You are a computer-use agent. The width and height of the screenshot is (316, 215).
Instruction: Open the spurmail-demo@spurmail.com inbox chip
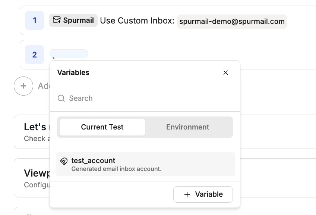[232, 21]
